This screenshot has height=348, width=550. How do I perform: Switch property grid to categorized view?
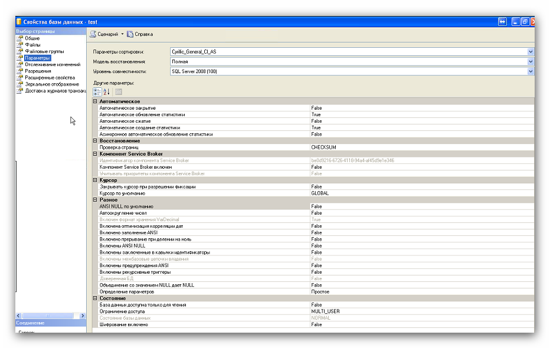coord(97,92)
